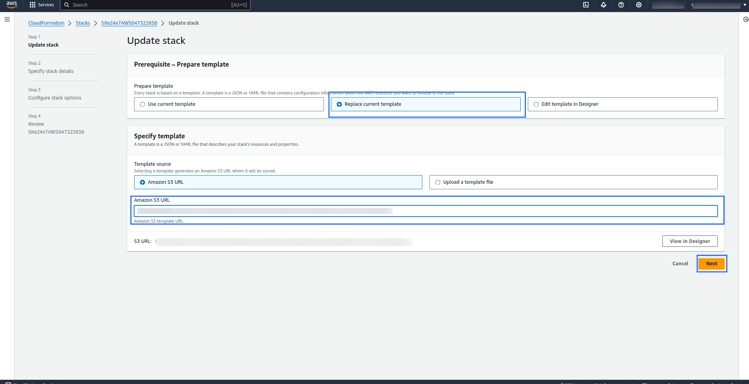Select Edit template in Designer option

[x=536, y=104]
